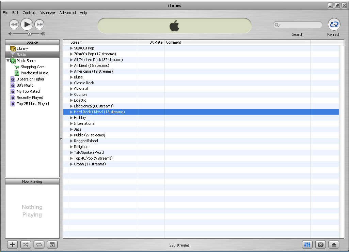Viewport: 349px width, 252px height.
Task: Click the My Top Rated playlist icon
Action: tap(13, 91)
